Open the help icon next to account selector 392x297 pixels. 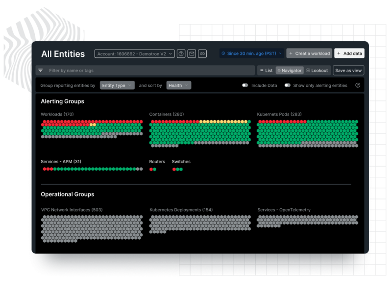[182, 53]
